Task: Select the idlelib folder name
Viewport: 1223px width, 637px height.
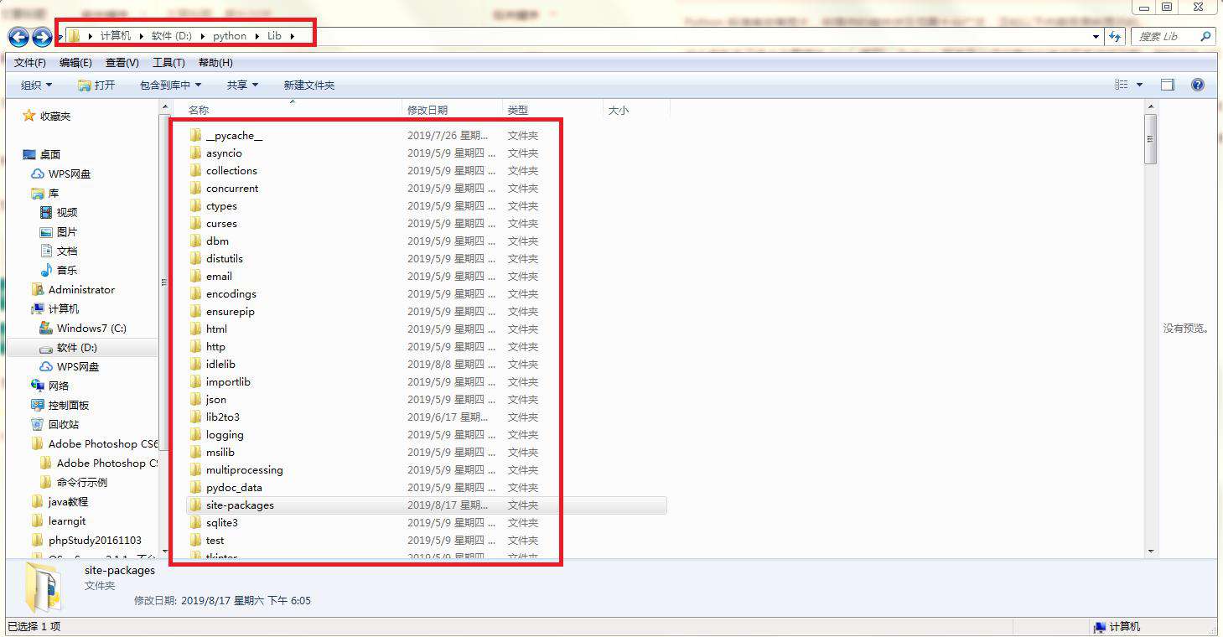Action: 220,365
